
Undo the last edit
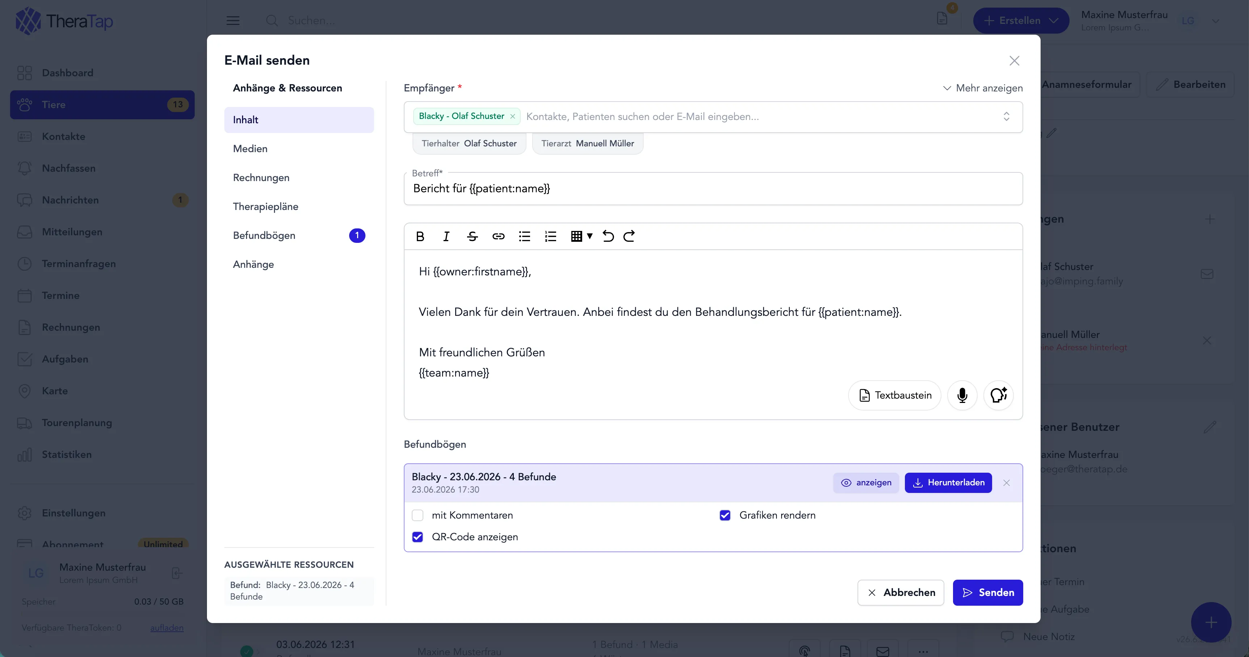click(x=608, y=236)
